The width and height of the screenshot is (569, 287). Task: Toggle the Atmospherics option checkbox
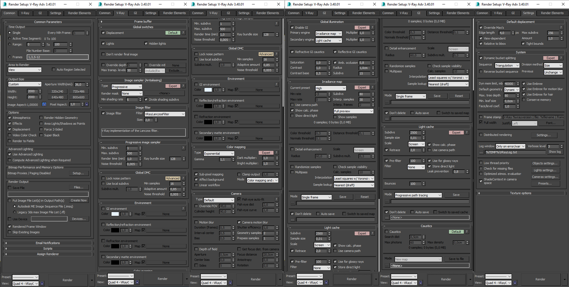point(10,118)
